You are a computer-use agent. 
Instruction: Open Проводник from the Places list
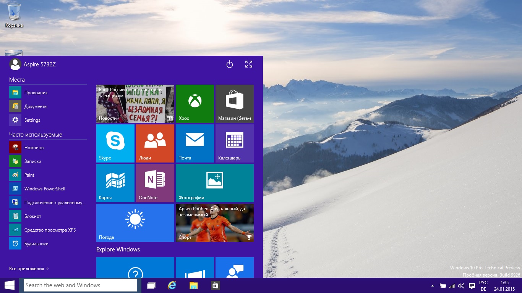click(x=36, y=93)
